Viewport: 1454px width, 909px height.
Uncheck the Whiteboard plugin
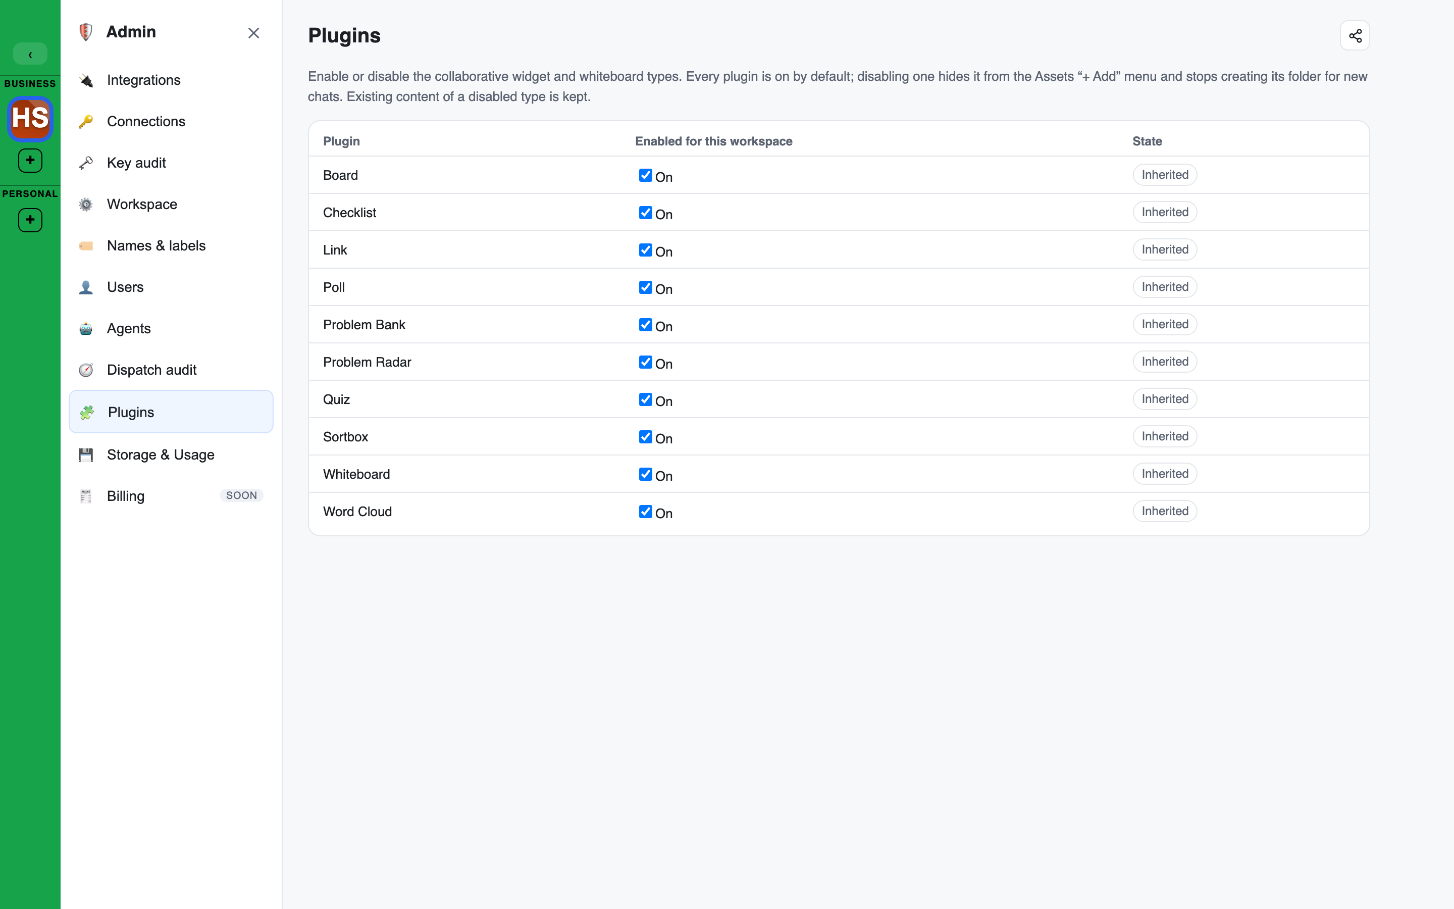pos(645,474)
